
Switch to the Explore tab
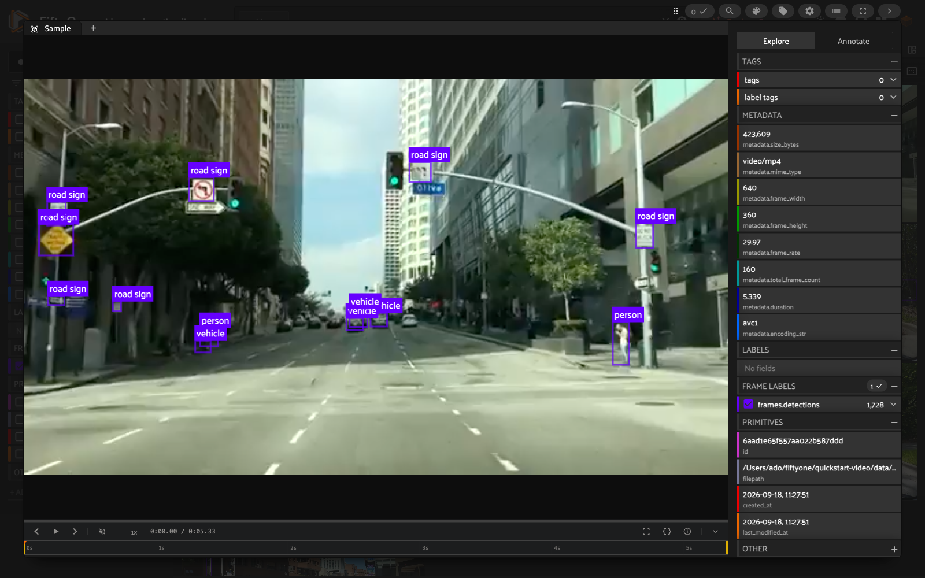pos(776,41)
